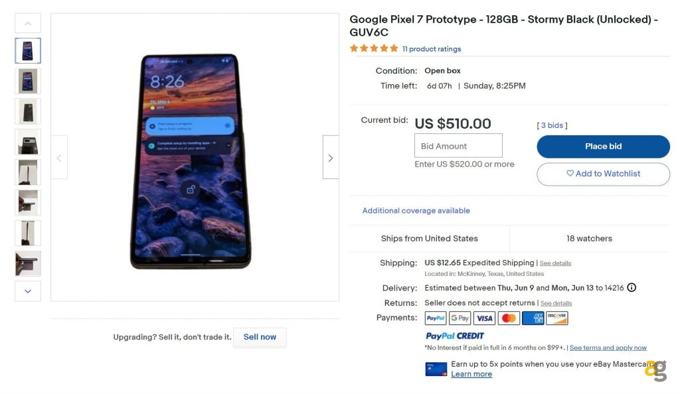Viewport: 680px width, 394px height.
Task: Click the PayPal Credit logo
Action: pos(455,336)
